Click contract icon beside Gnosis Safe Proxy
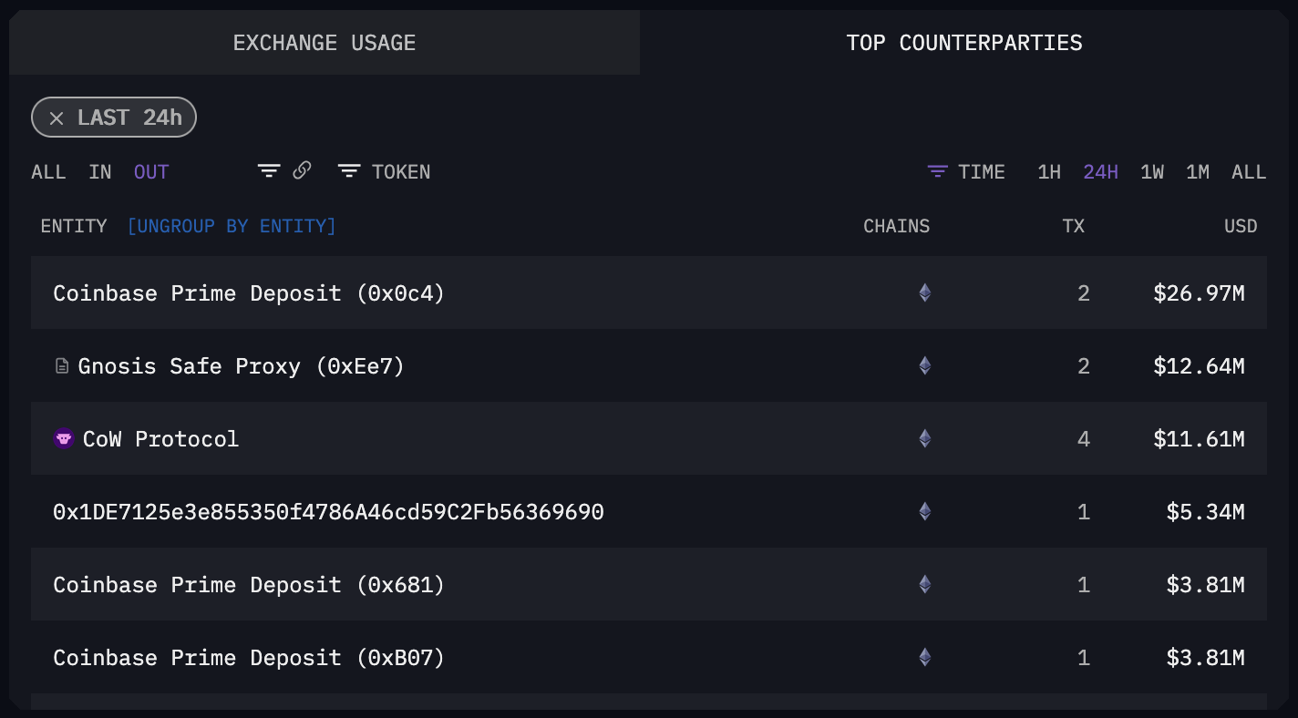This screenshot has width=1298, height=718. 62,366
